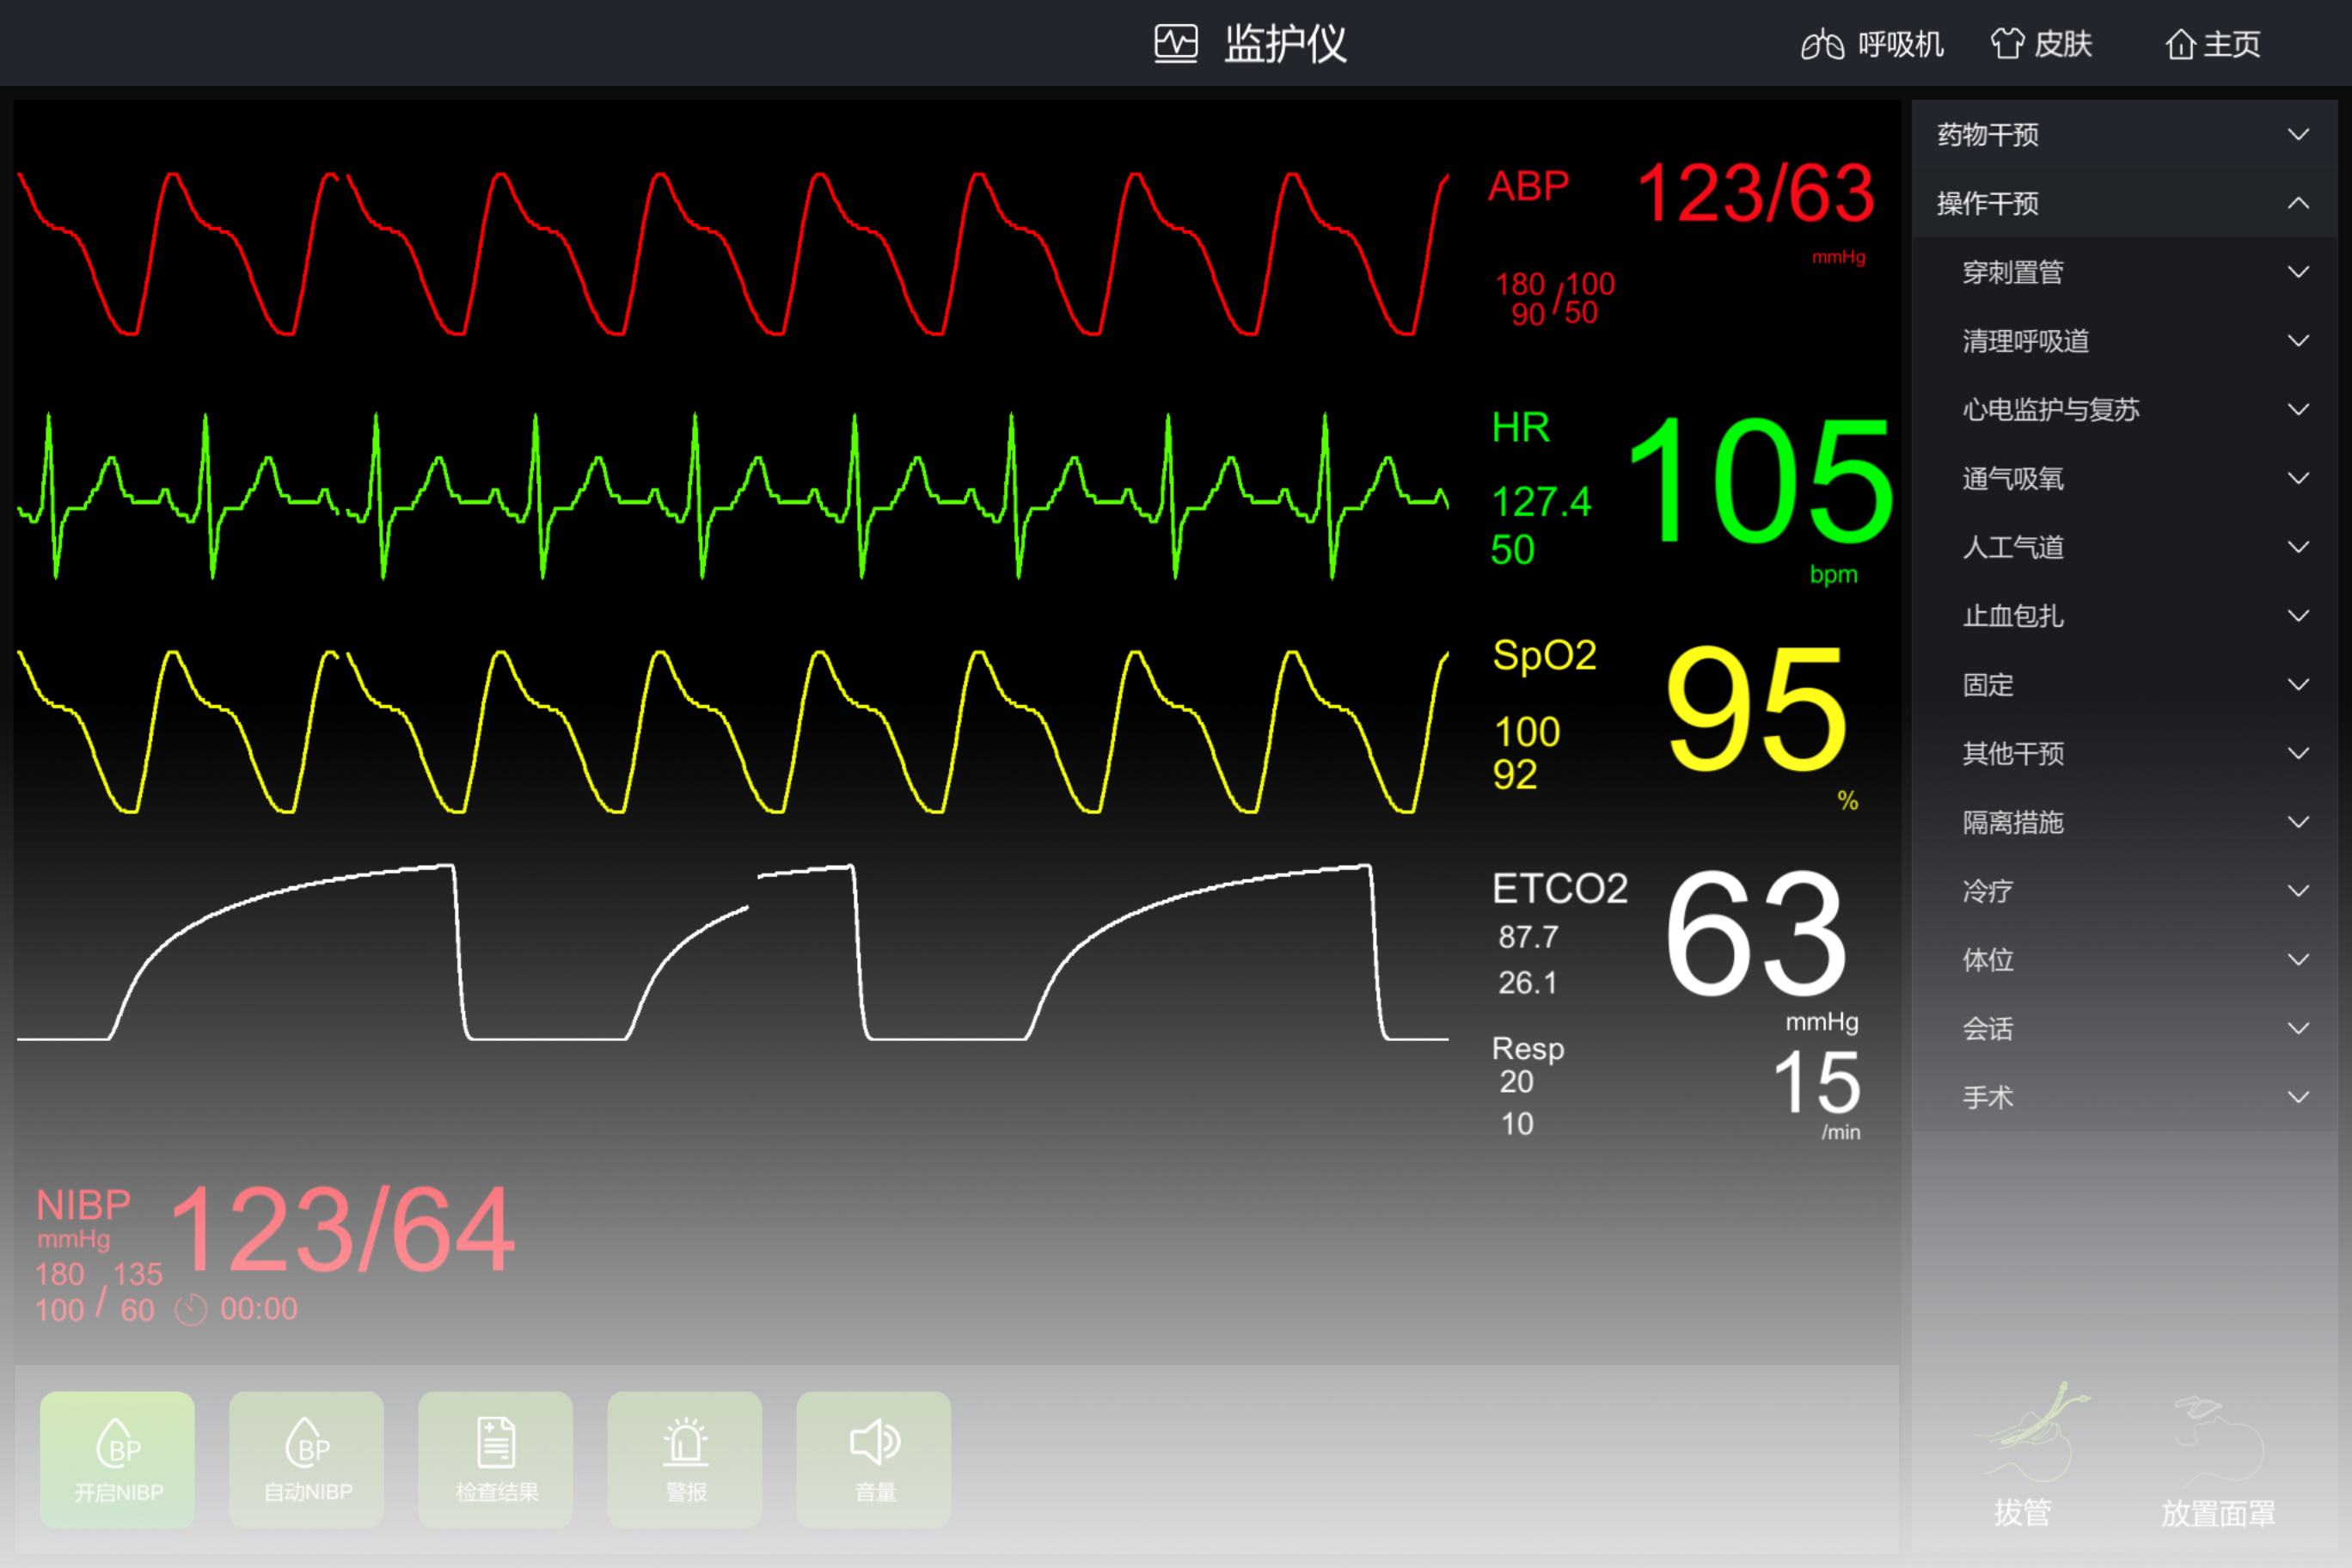Image resolution: width=2352 pixels, height=1568 pixels.
Task: Open 检查结果 exam results
Action: (x=495, y=1460)
